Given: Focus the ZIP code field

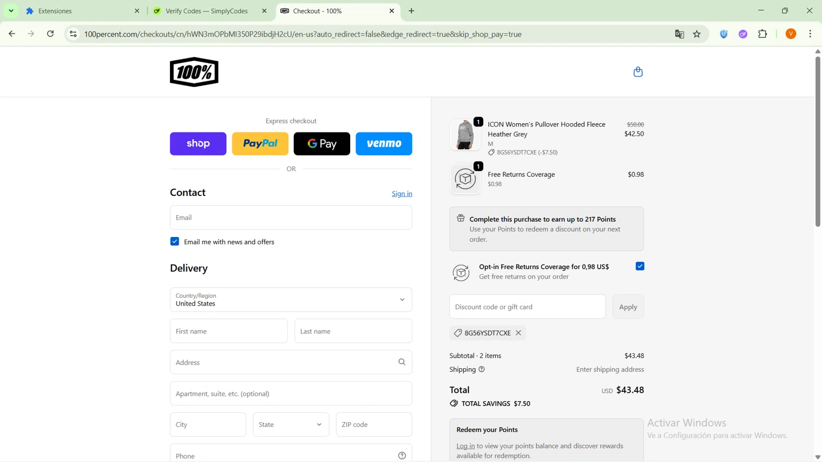Looking at the screenshot, I should tap(374, 424).
